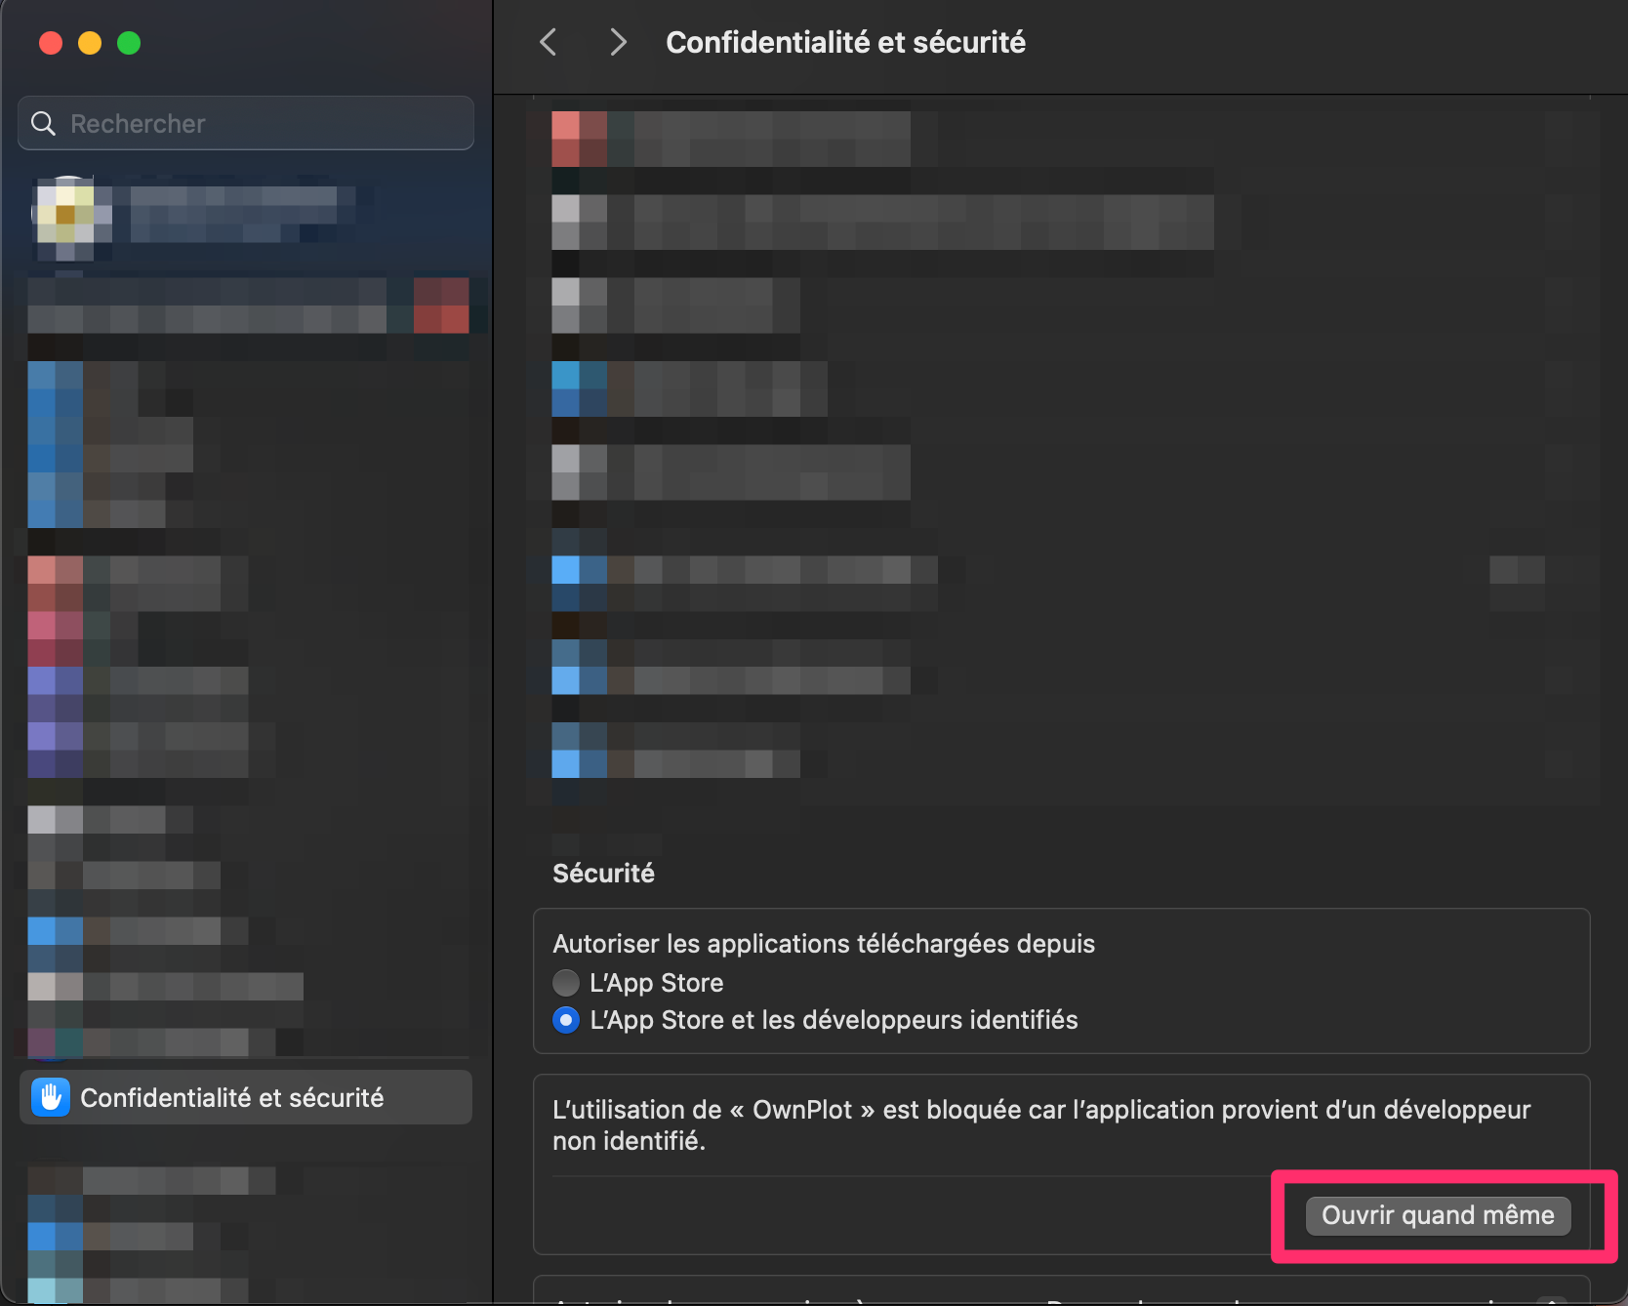Screen dimensions: 1628x1306
Task: Select the L'App Store radio option
Action: coord(566,982)
